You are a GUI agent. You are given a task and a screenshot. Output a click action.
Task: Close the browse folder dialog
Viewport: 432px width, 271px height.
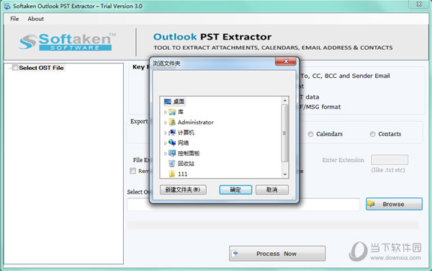(286, 61)
